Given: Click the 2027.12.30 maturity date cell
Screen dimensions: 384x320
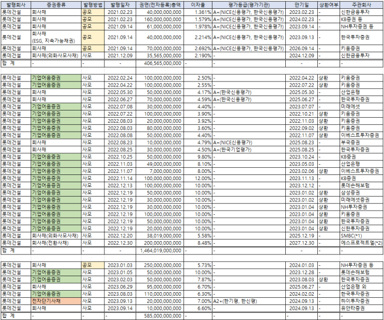Looking at the screenshot, I should click(301, 243).
